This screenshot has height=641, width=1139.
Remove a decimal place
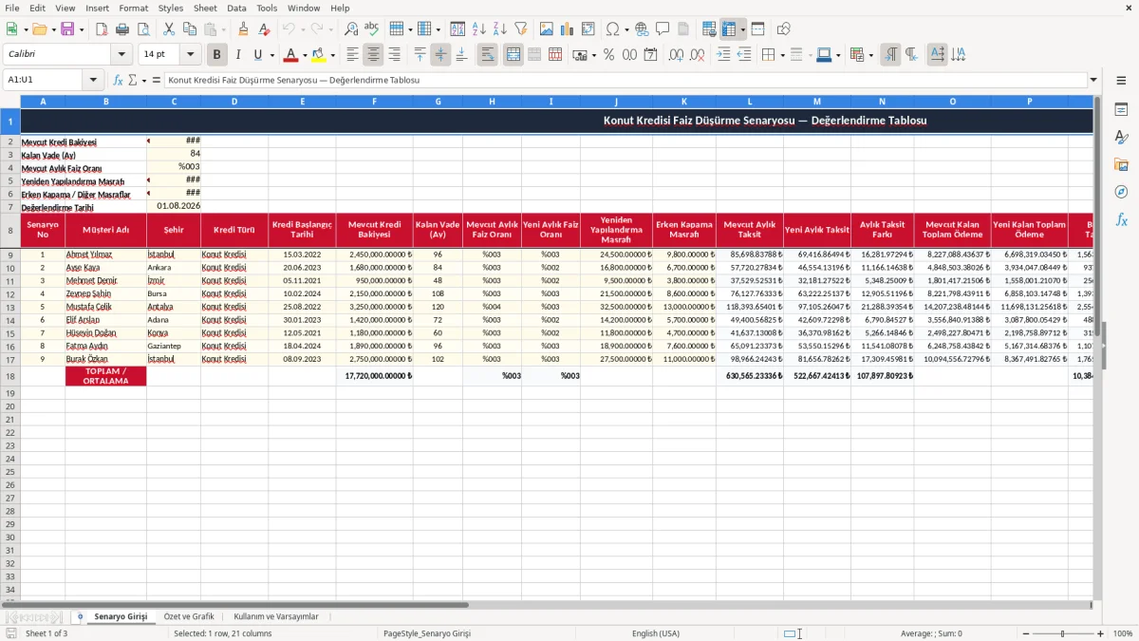(x=697, y=55)
